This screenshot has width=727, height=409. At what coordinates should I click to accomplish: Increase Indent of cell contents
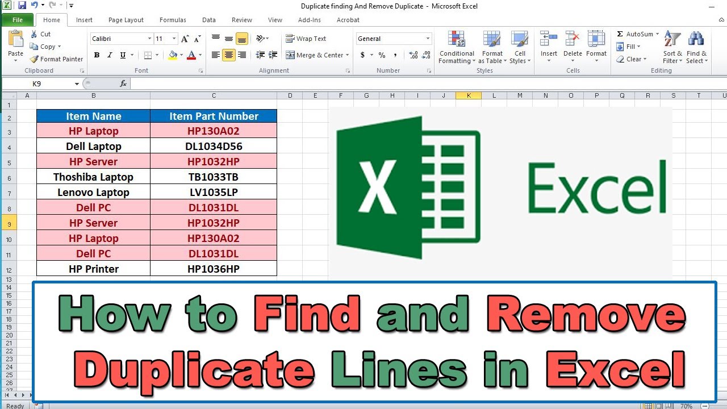[x=273, y=55]
